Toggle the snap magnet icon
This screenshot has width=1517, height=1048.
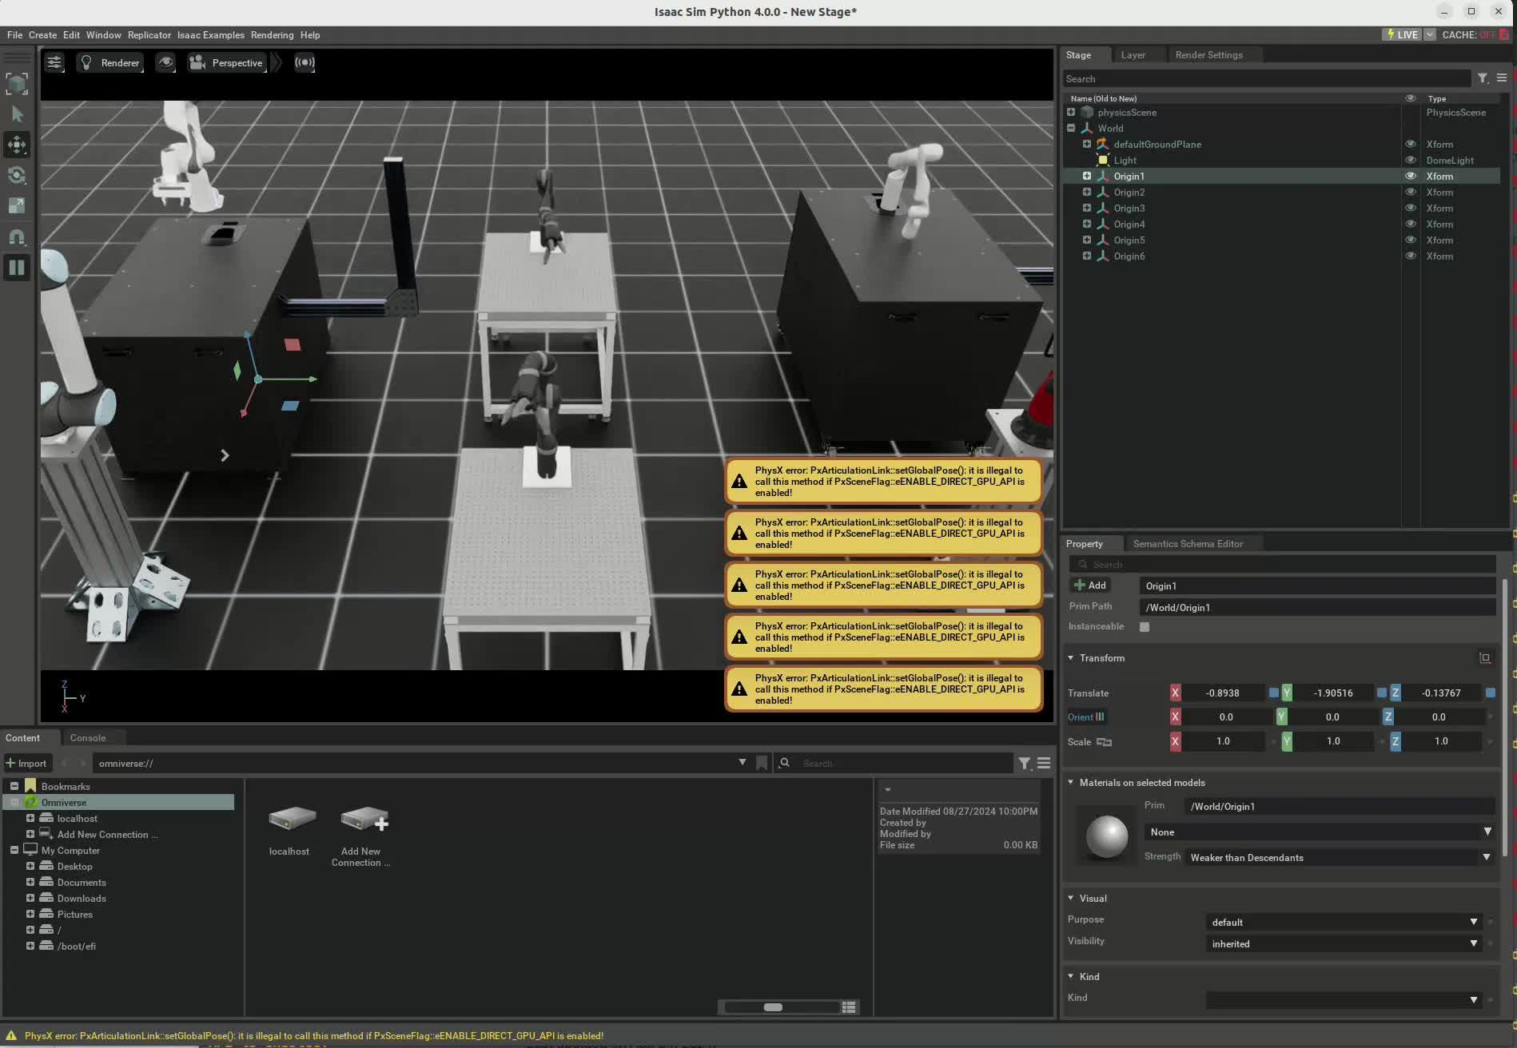click(x=17, y=236)
